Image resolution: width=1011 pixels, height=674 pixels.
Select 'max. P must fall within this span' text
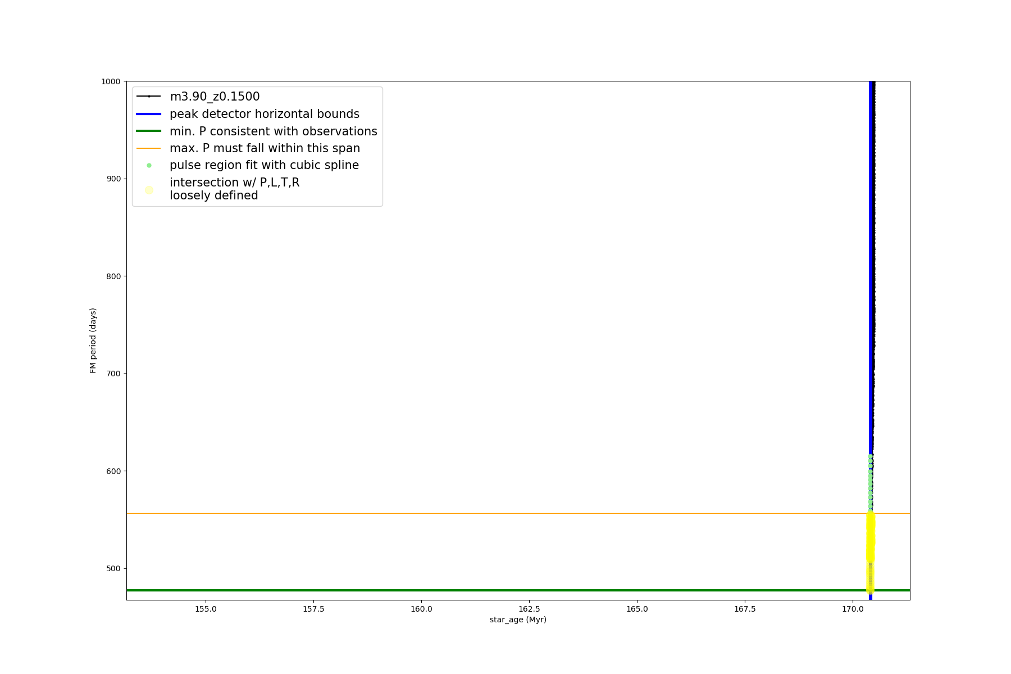tap(265, 148)
